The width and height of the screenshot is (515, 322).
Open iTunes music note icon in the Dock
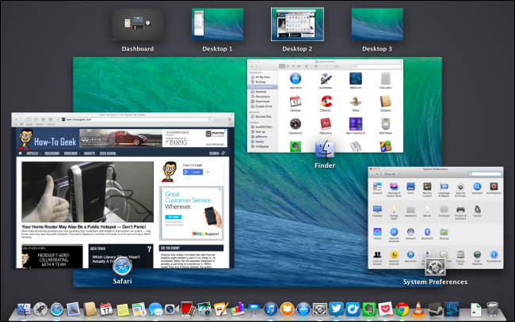[x=271, y=309]
